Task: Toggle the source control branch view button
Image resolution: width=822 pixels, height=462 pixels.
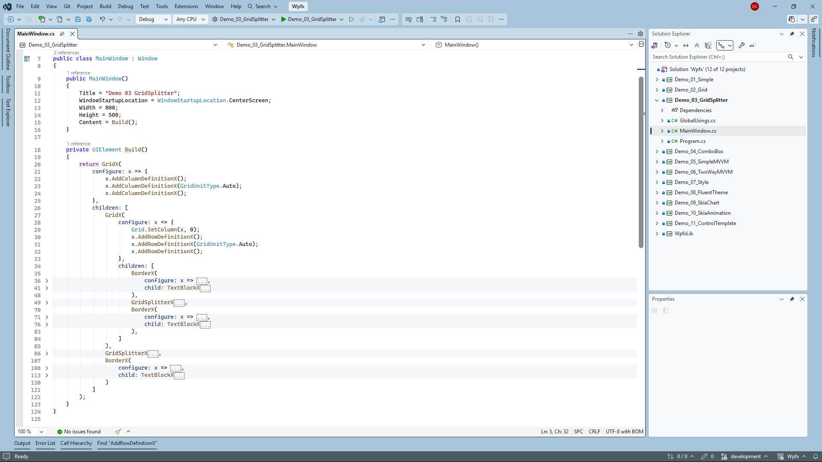Action: (722, 45)
